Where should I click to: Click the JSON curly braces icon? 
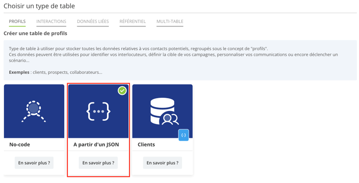point(99,112)
